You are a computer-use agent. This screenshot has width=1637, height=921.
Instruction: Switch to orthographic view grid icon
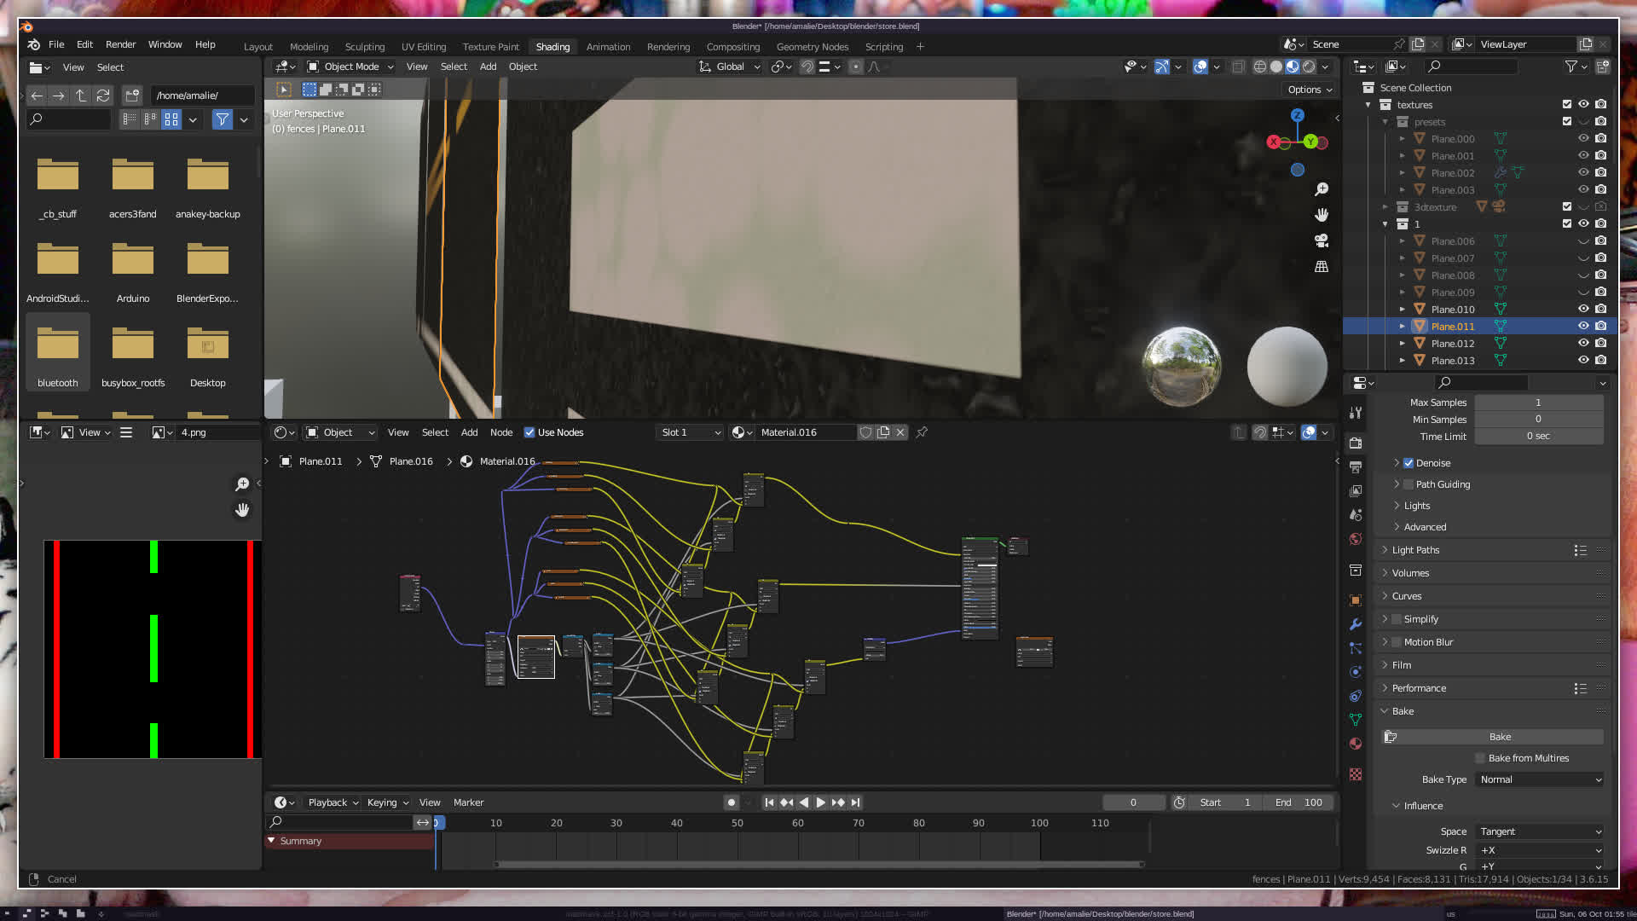(1322, 267)
